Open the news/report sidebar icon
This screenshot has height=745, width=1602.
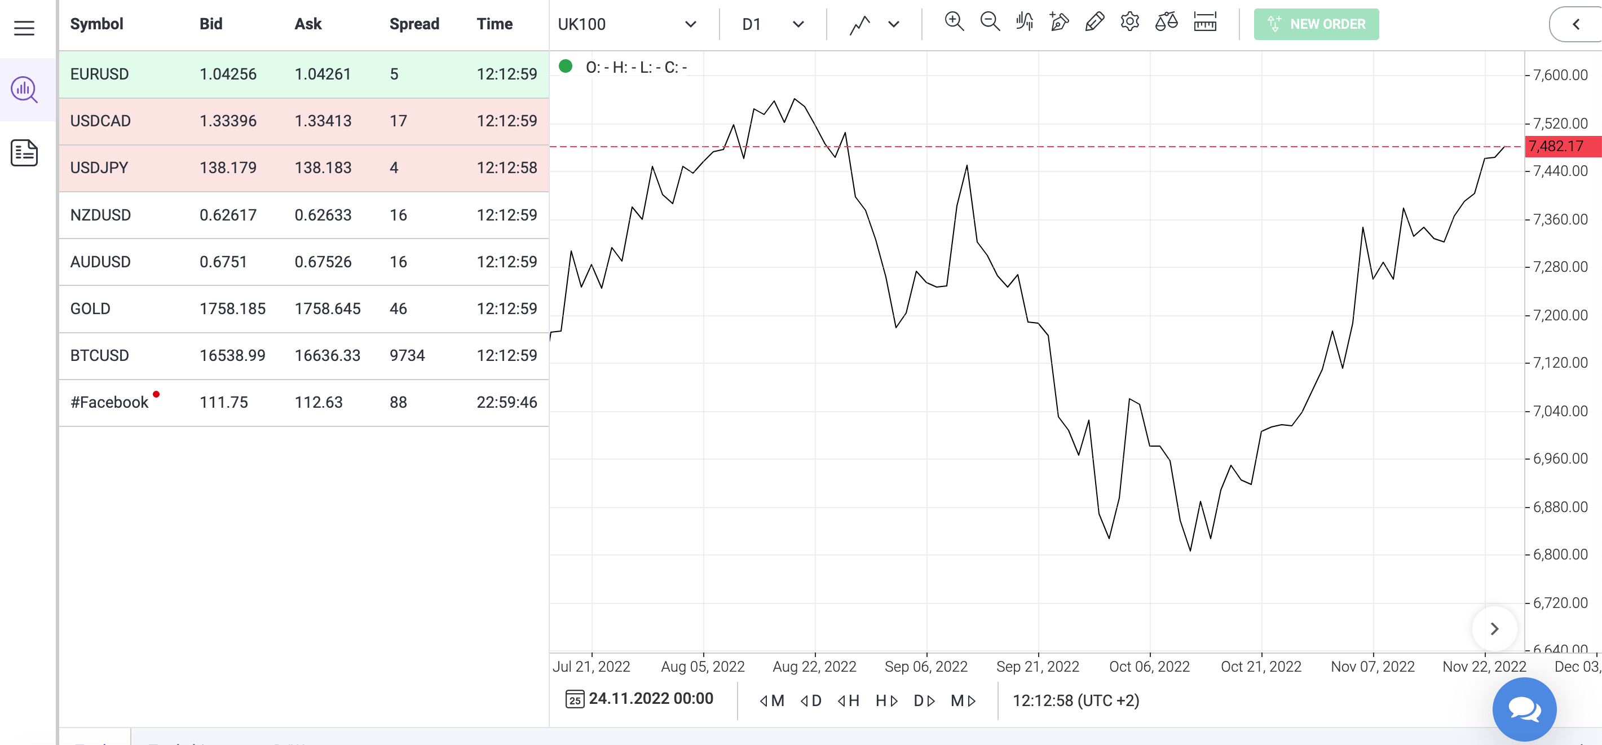coord(24,153)
